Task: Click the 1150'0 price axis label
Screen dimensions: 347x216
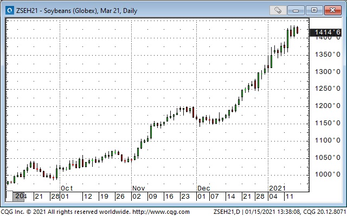Action: (x=327, y=123)
